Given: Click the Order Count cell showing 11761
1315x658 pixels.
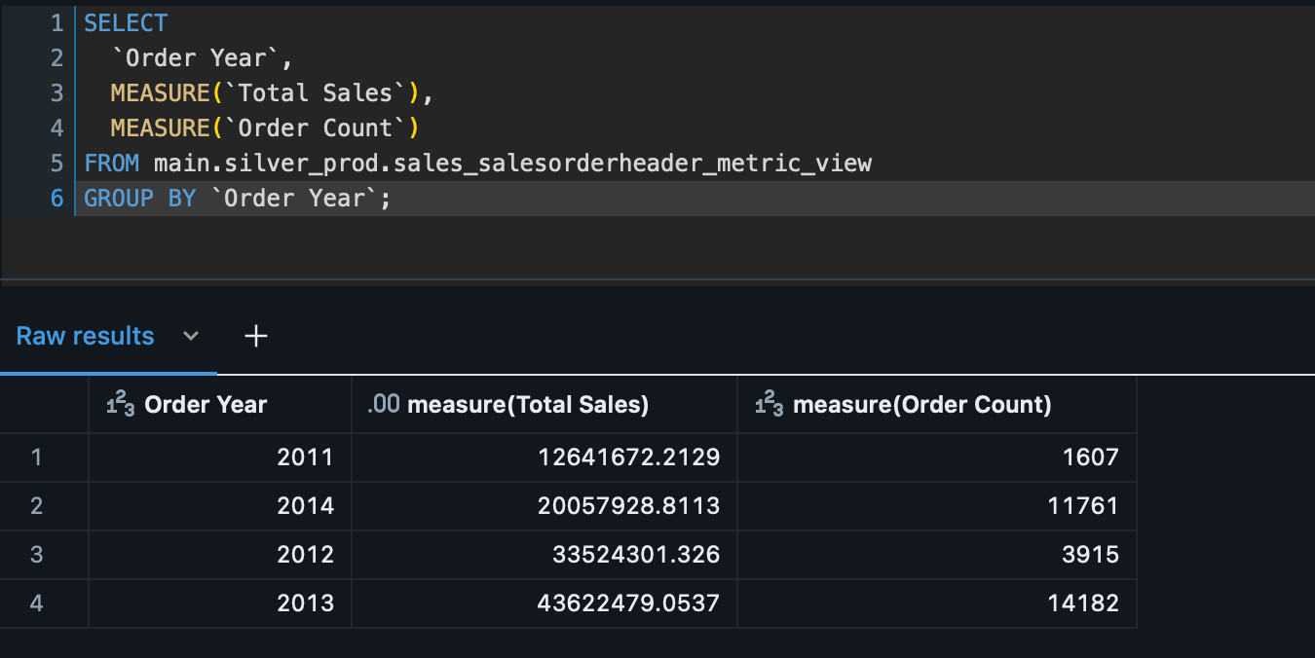Looking at the screenshot, I should [1082, 506].
